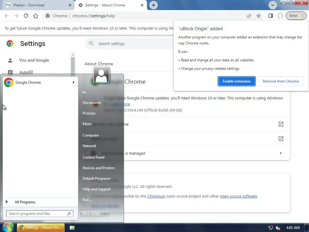
Task: Click the open source software link
Action: (x=238, y=196)
